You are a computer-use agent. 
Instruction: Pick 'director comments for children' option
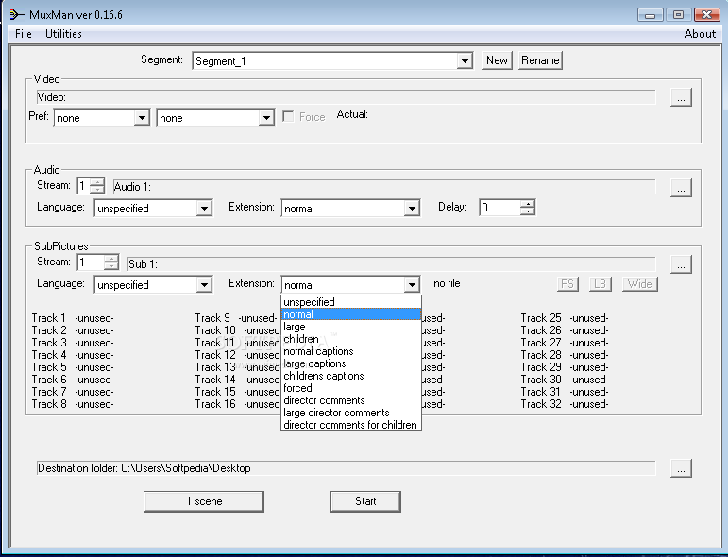tap(351, 425)
